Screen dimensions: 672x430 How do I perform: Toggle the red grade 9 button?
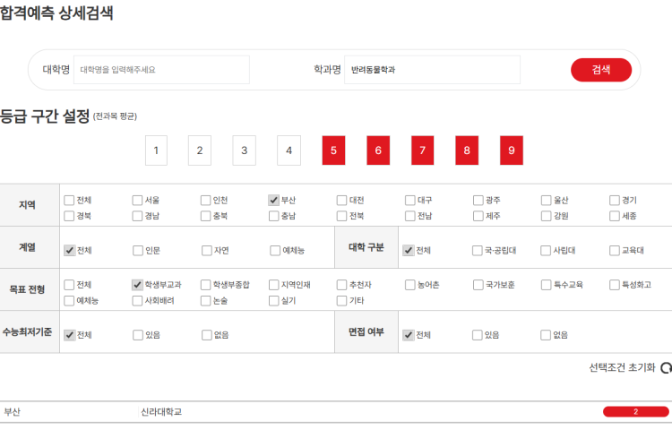click(x=512, y=150)
